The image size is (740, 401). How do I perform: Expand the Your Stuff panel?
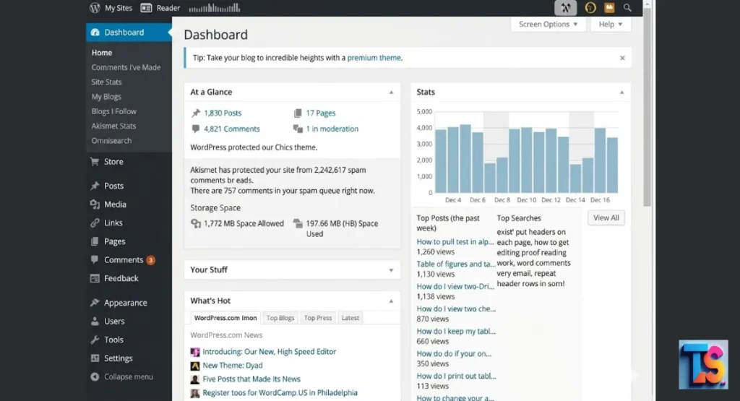tap(391, 270)
